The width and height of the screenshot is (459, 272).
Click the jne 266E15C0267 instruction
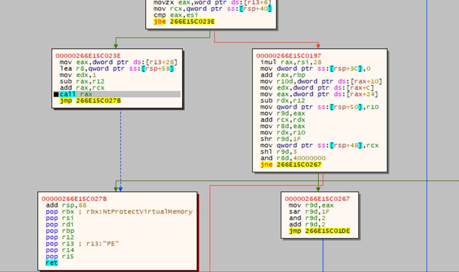click(x=291, y=164)
